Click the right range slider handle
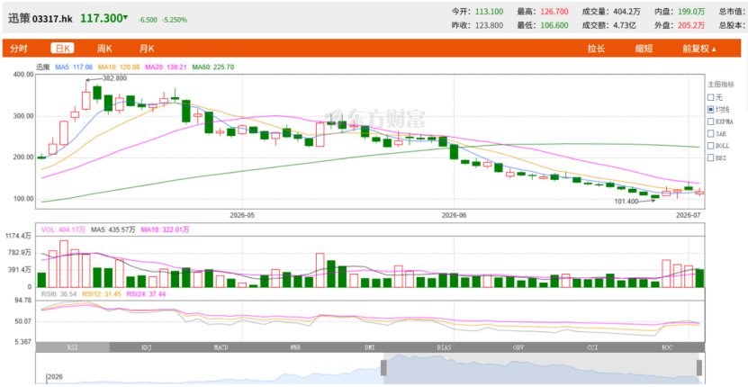Viewport: 748px width, 387px height. coord(698,368)
